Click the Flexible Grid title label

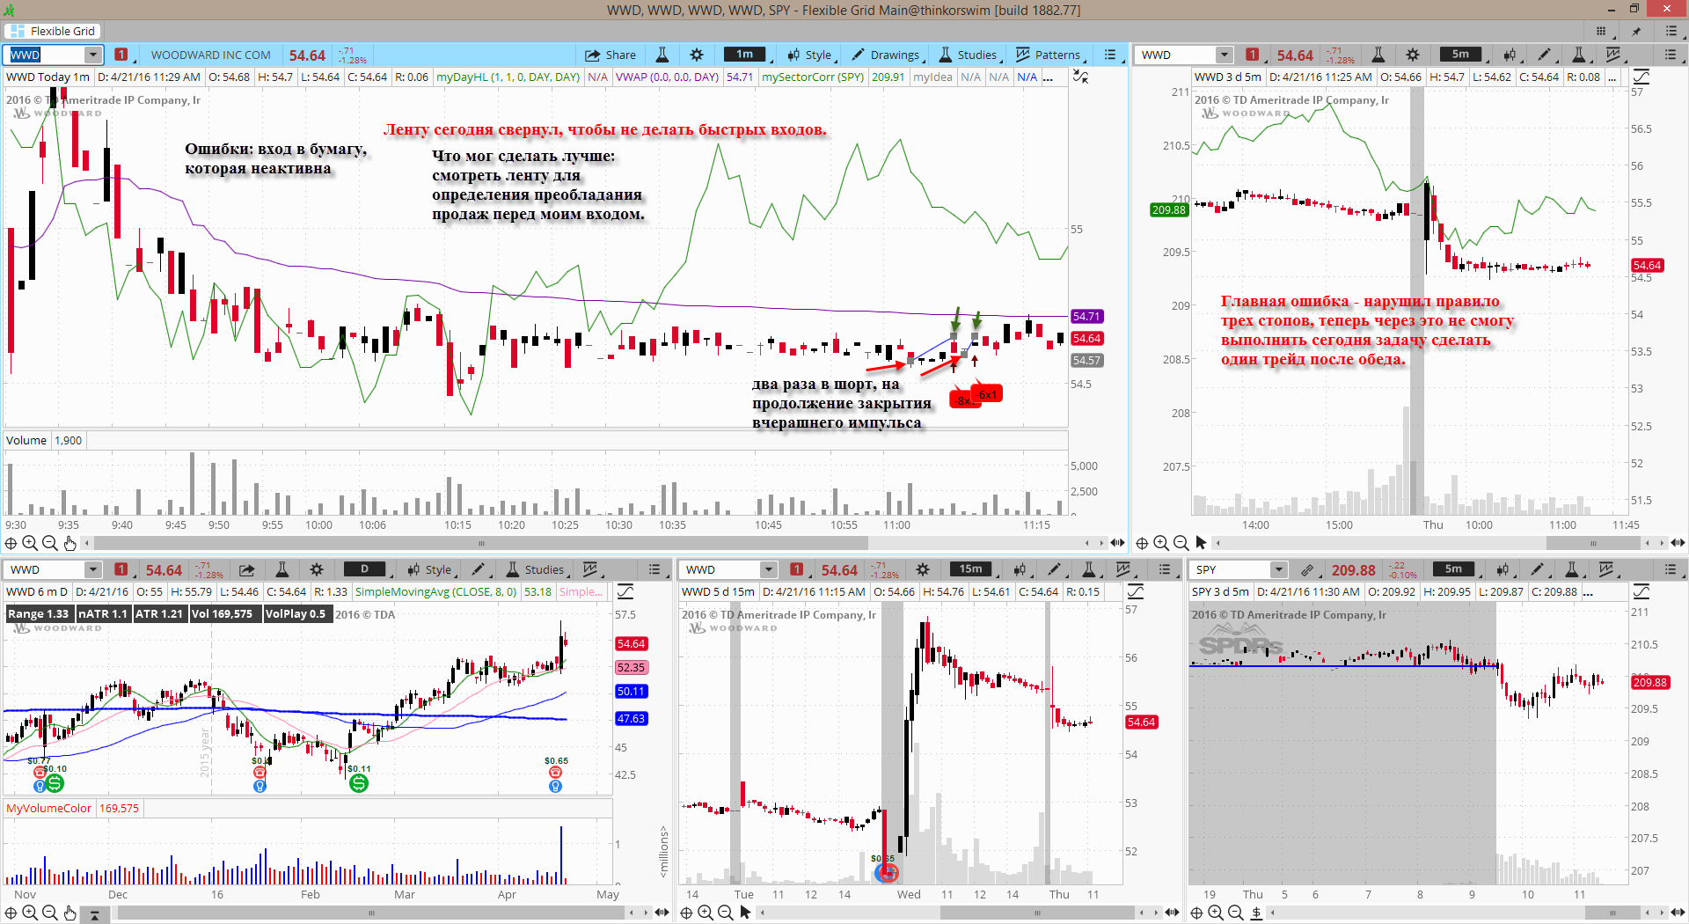coord(62,31)
